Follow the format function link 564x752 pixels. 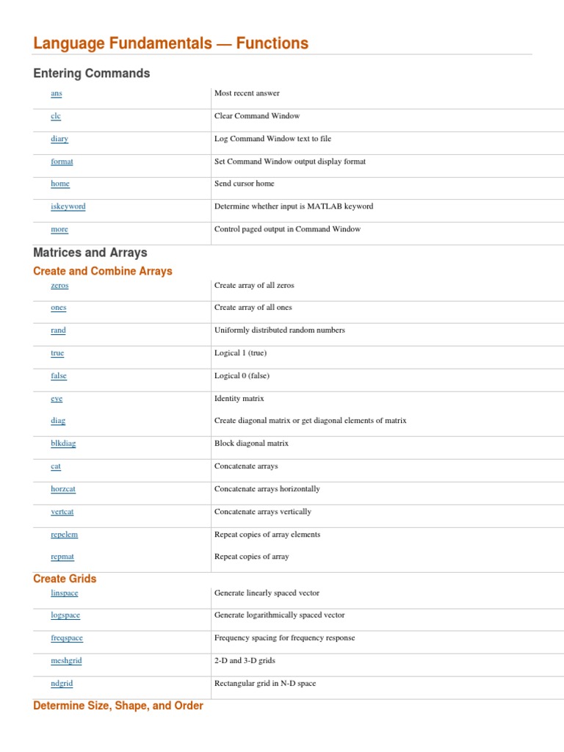coord(62,162)
